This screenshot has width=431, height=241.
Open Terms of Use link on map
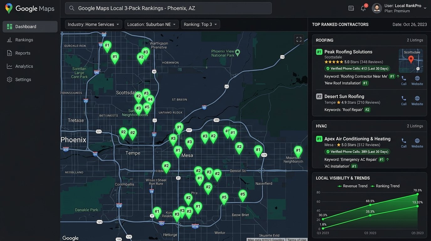pos(297,240)
